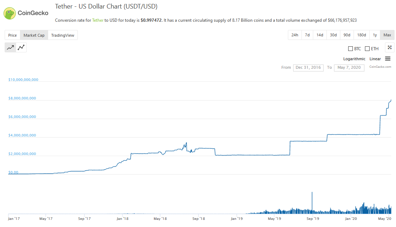This screenshot has height=227, width=396.
Task: Set range to 14d
Action: click(320, 35)
